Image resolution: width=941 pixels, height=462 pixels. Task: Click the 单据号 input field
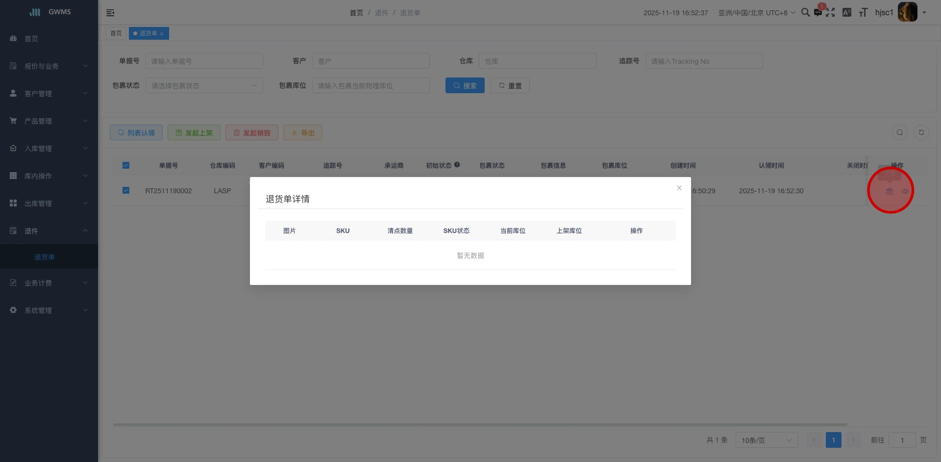tap(204, 61)
